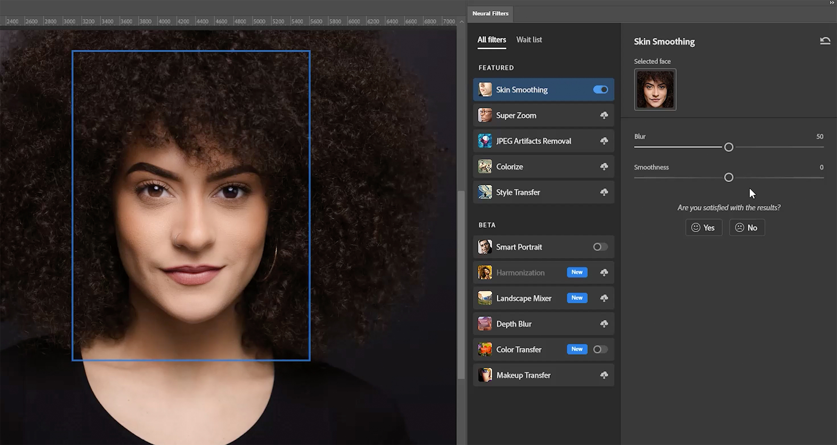This screenshot has width=837, height=445.
Task: Download the Colorize filter
Action: pos(604,166)
